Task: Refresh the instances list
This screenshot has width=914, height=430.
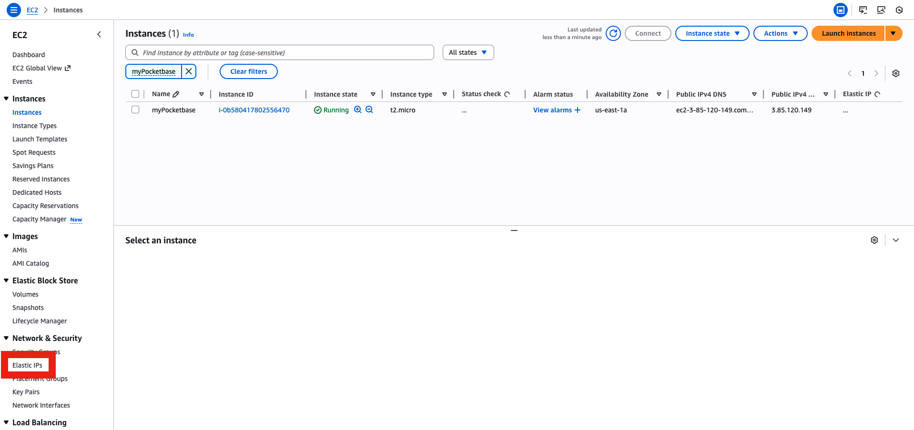Action: [613, 33]
